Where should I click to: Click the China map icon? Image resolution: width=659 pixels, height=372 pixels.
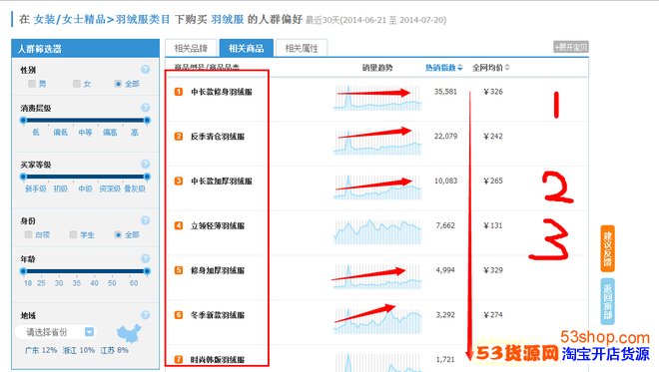129,333
